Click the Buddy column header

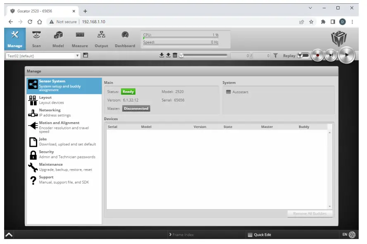coord(304,127)
